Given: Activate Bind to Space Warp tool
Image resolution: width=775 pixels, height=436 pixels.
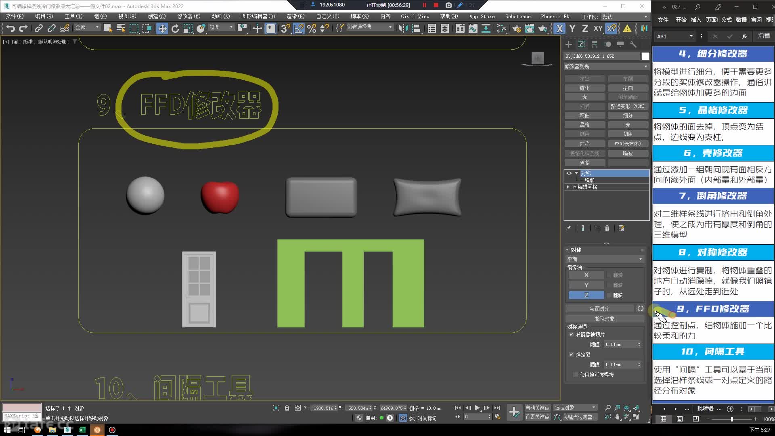Looking at the screenshot, I should [x=65, y=28].
